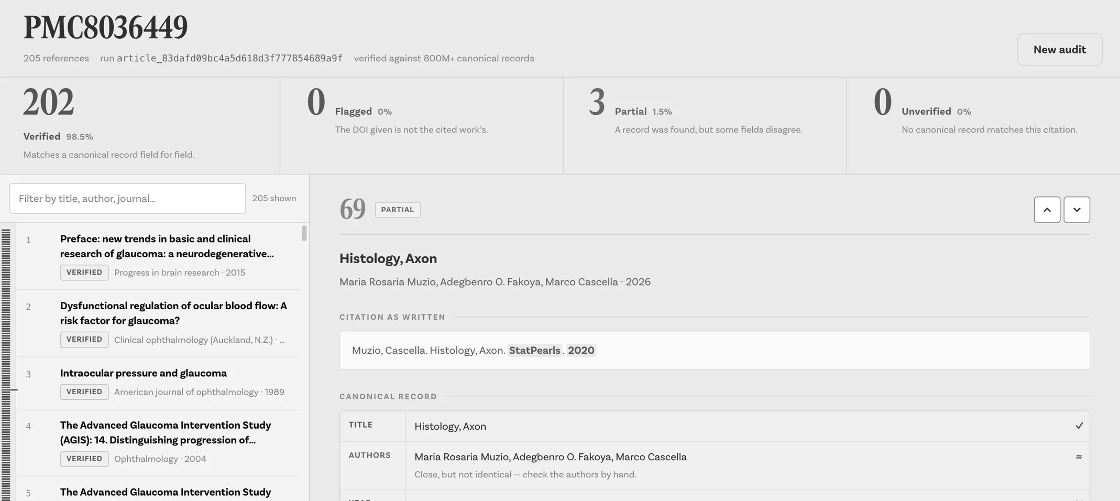Click 'Progress in brain research · 2015' text

point(180,273)
